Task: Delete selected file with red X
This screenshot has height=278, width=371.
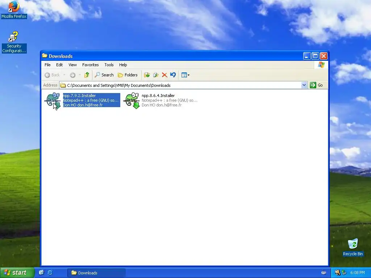Action: tap(164, 75)
